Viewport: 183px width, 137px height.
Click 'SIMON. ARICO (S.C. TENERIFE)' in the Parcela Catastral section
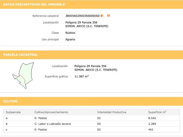(x=96, y=70)
